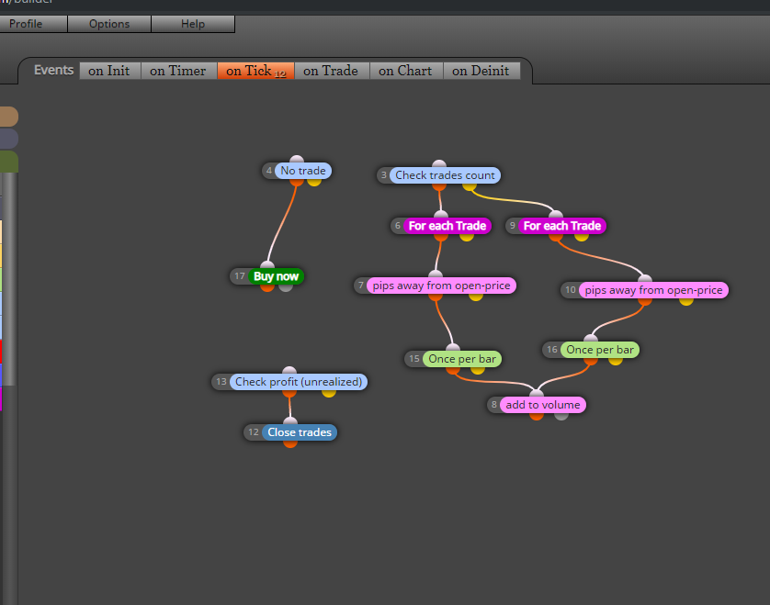The width and height of the screenshot is (770, 605).
Task: Open the Help menu
Action: 193,24
